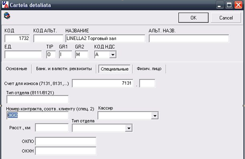The width and height of the screenshot is (245, 159).
Task: Click the ЕД. input field
Action: (23, 55)
